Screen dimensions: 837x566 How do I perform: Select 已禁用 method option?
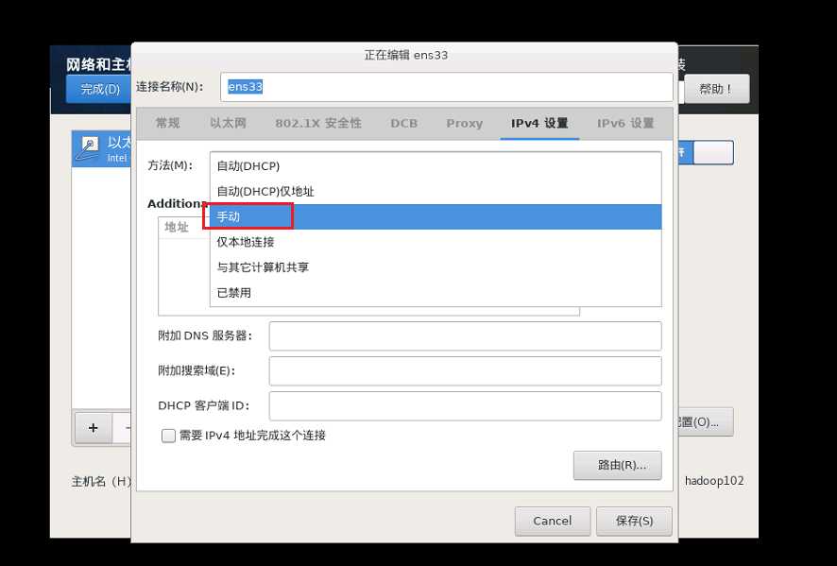(x=436, y=293)
